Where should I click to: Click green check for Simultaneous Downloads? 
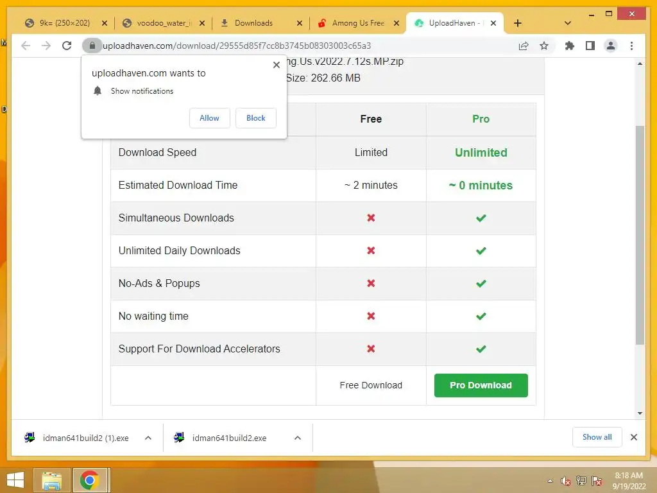pyautogui.click(x=481, y=218)
